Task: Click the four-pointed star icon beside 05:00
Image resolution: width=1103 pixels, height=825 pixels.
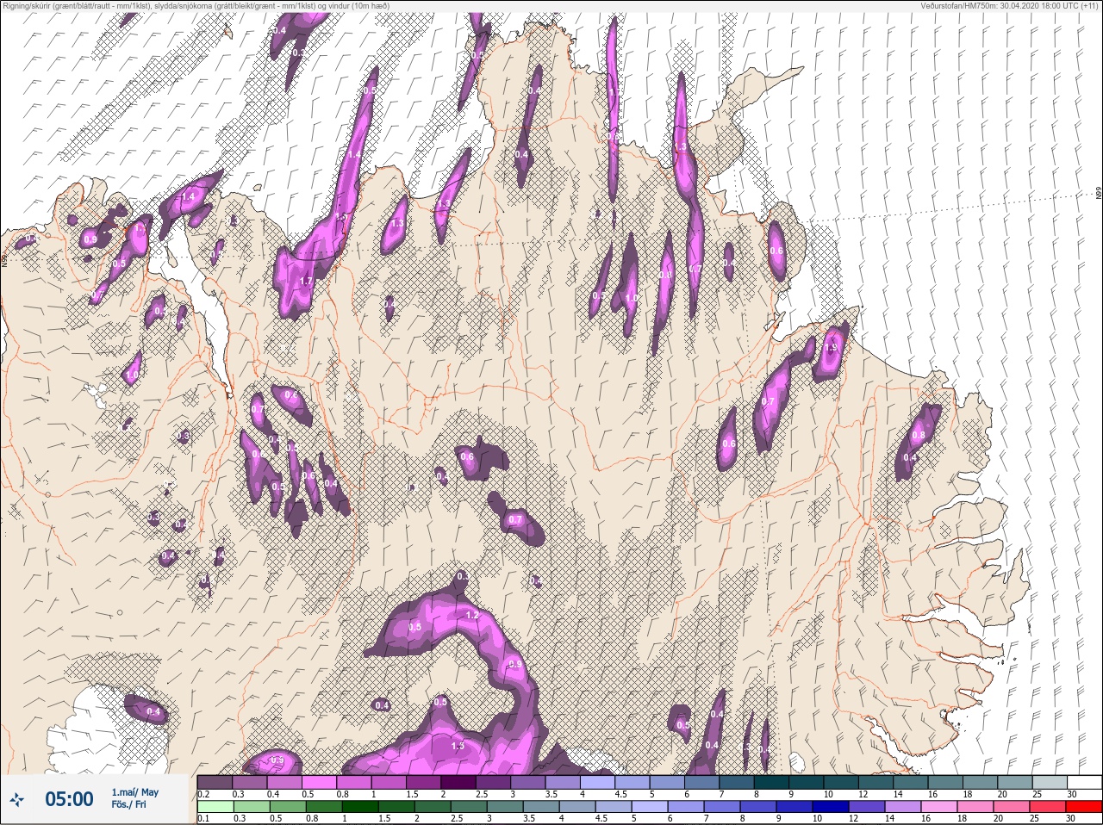Action: [x=17, y=800]
